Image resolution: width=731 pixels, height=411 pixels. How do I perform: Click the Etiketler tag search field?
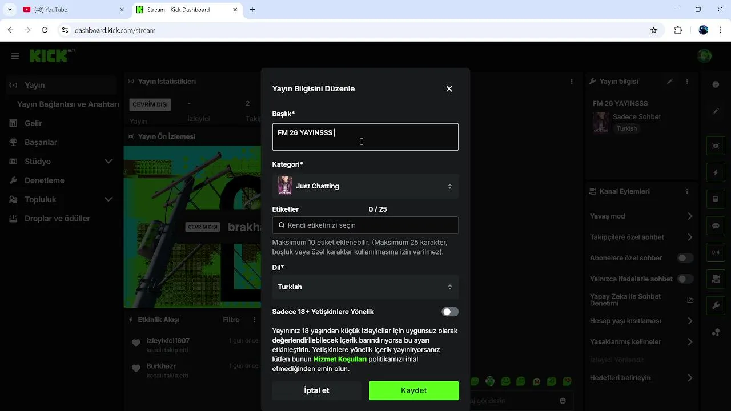(365, 225)
